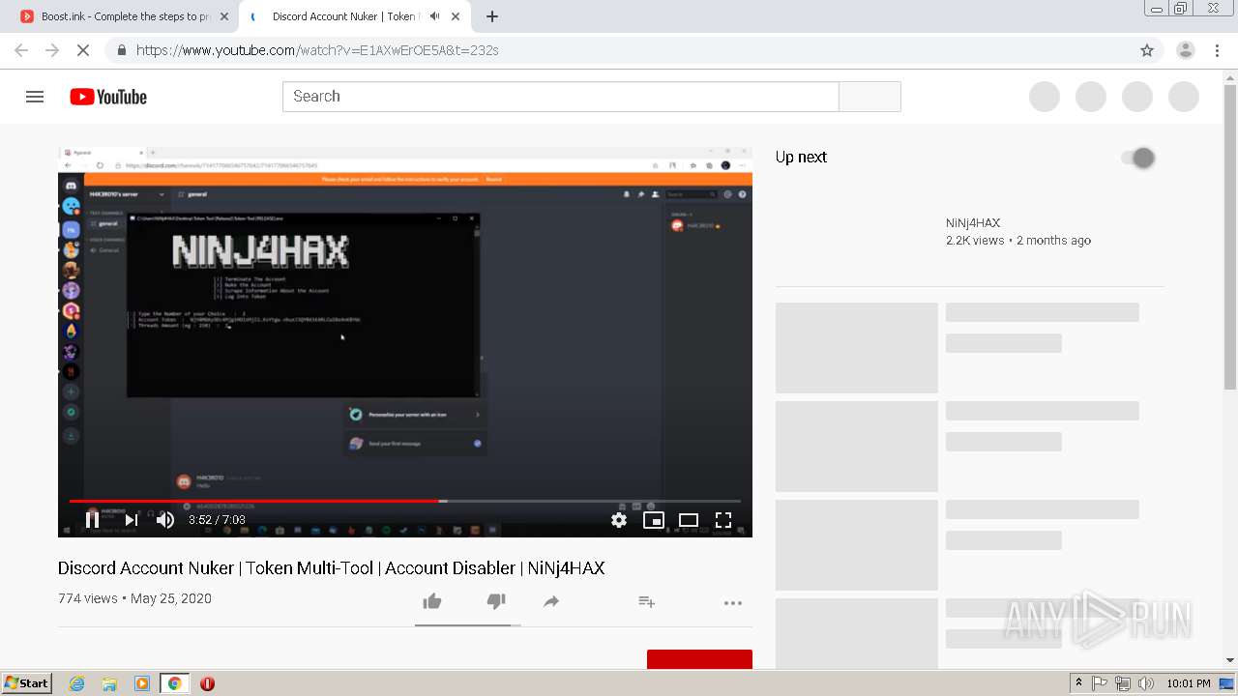Click the 774 views date text

click(134, 598)
